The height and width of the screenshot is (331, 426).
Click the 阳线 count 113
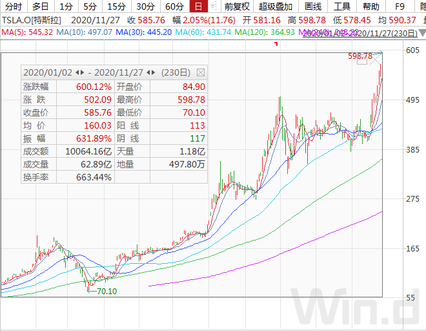198,125
